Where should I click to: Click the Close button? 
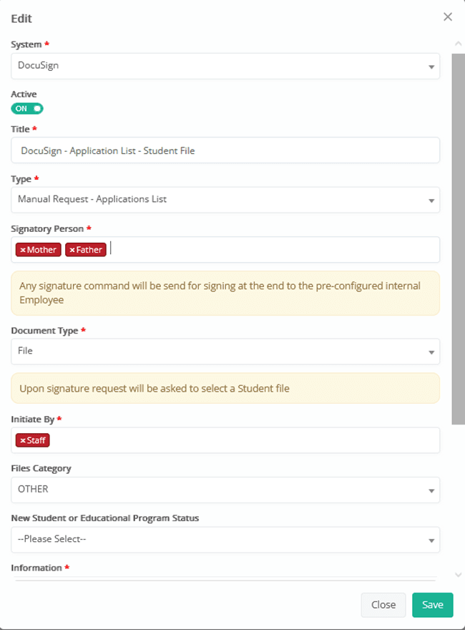[383, 605]
